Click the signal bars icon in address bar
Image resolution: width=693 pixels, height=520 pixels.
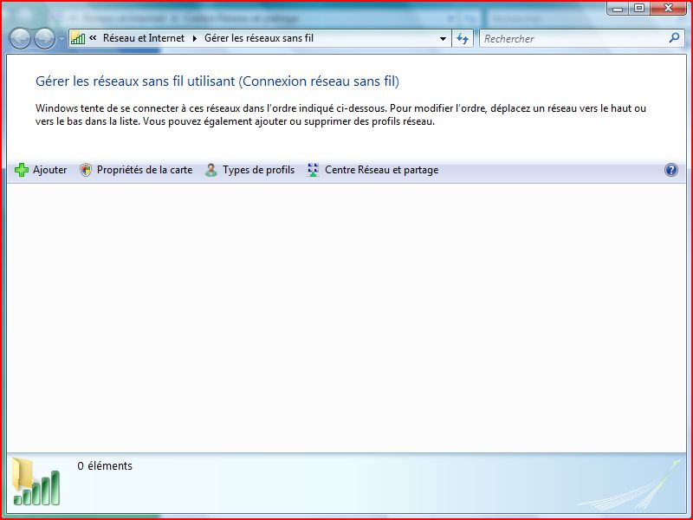[78, 38]
